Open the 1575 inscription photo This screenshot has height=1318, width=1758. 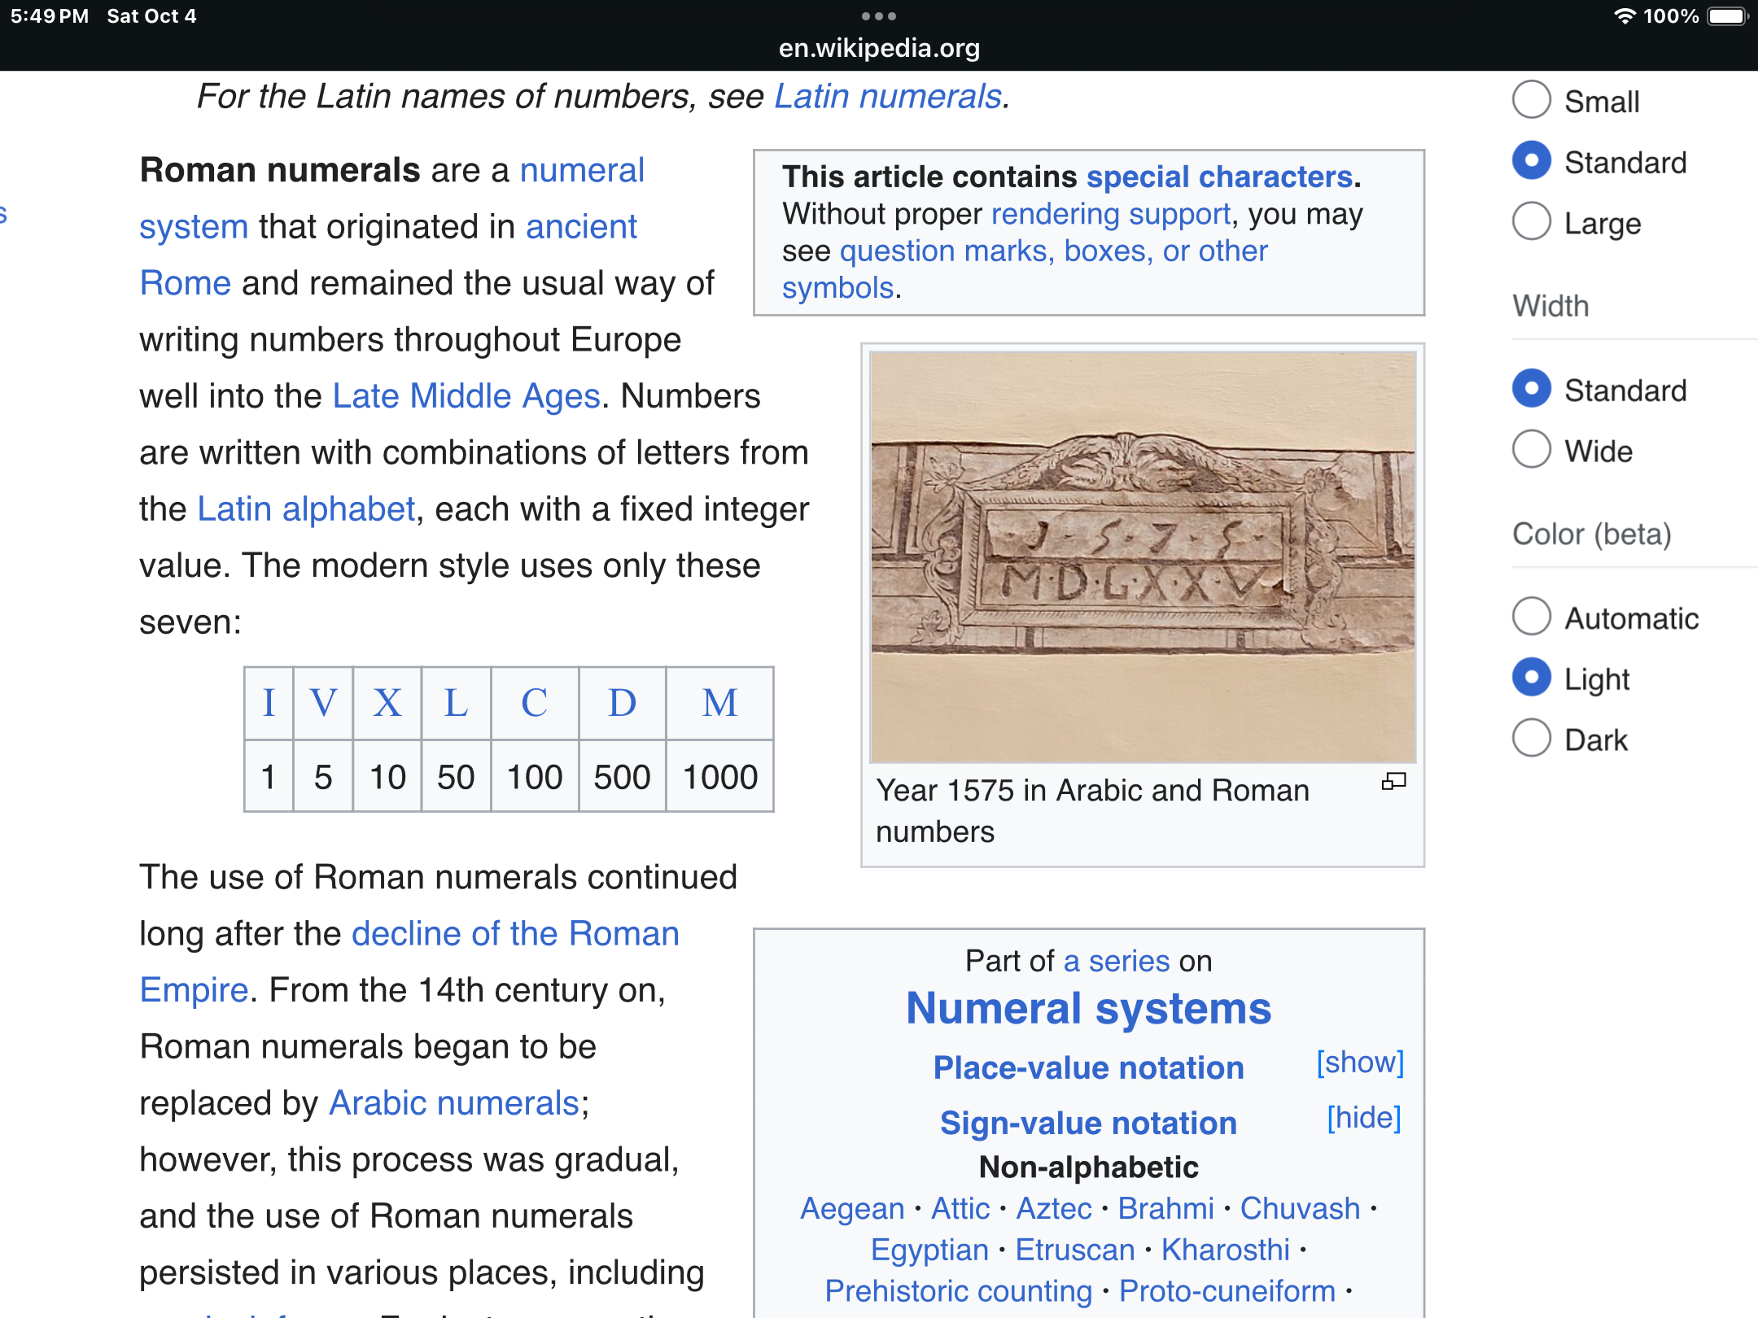click(1143, 556)
